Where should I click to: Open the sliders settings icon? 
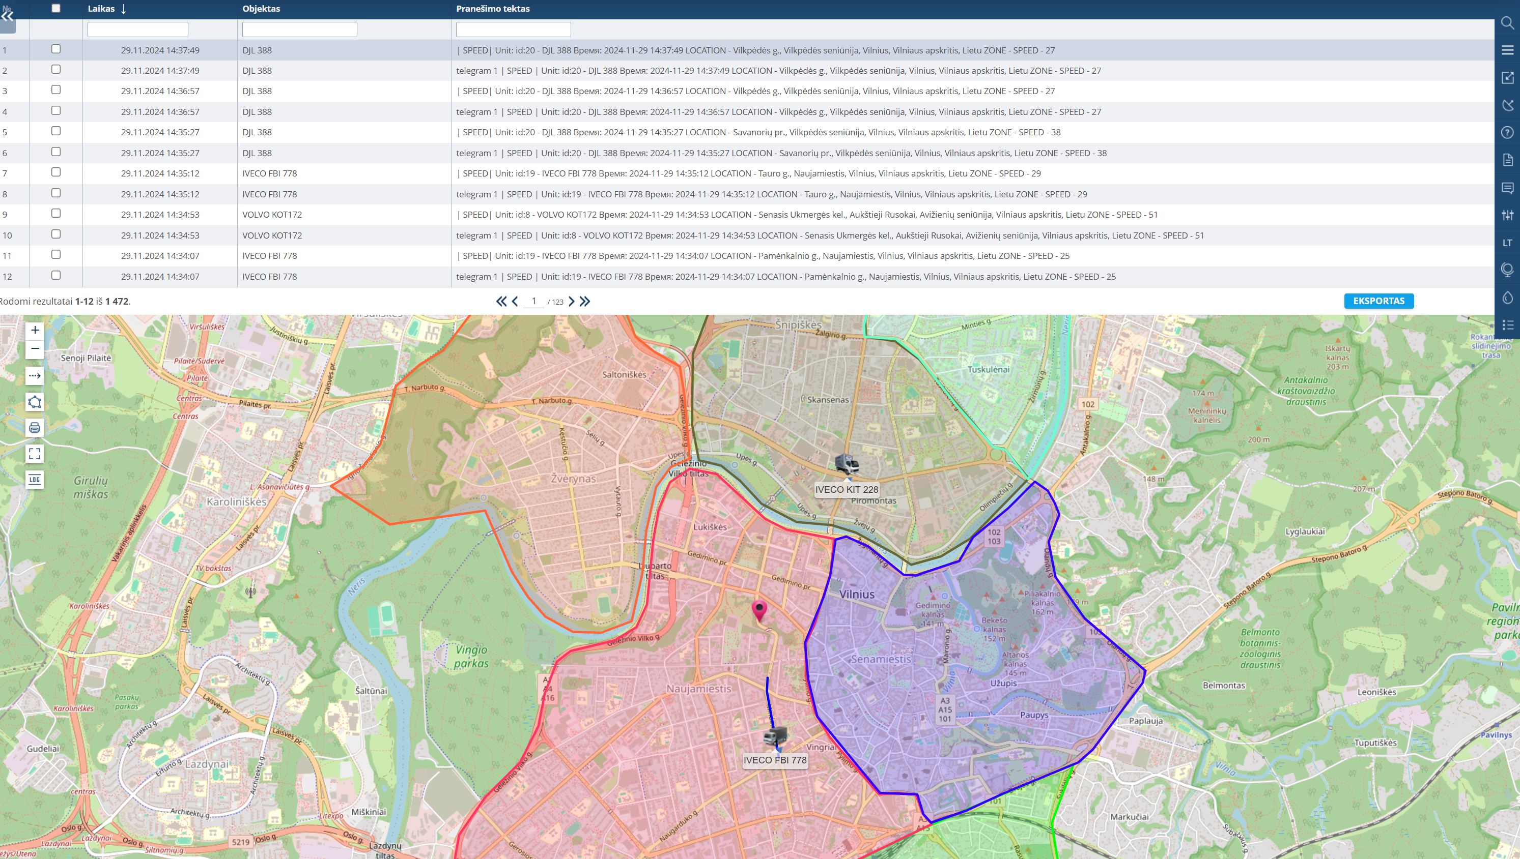click(1507, 215)
